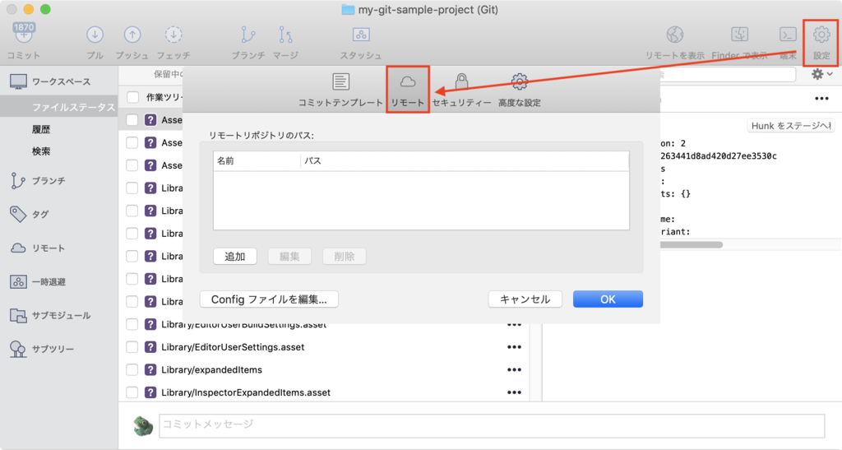Select 履歴 in the sidebar

[41, 129]
